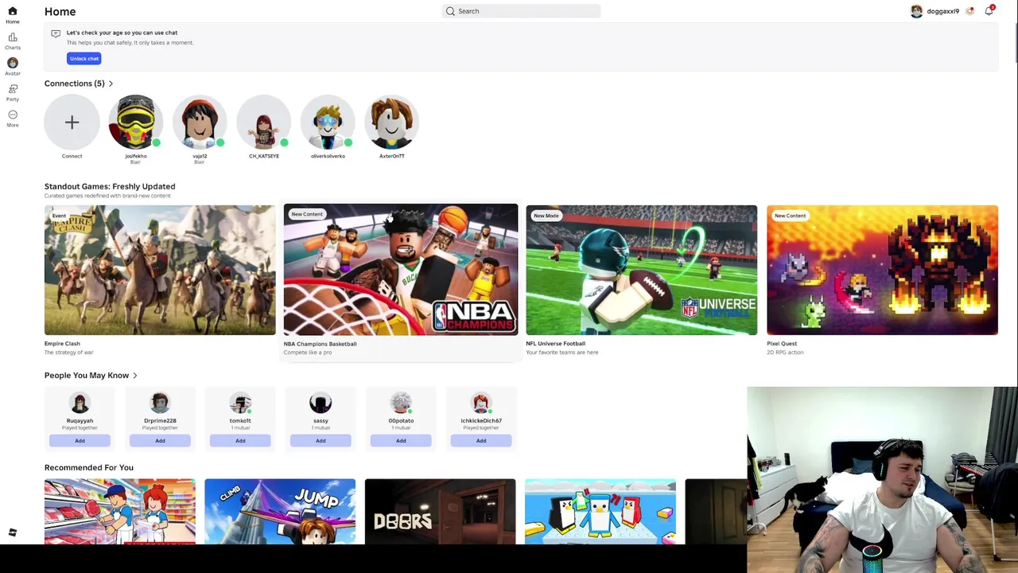Focus the Search input field
This screenshot has height=573, width=1018.
(x=521, y=11)
